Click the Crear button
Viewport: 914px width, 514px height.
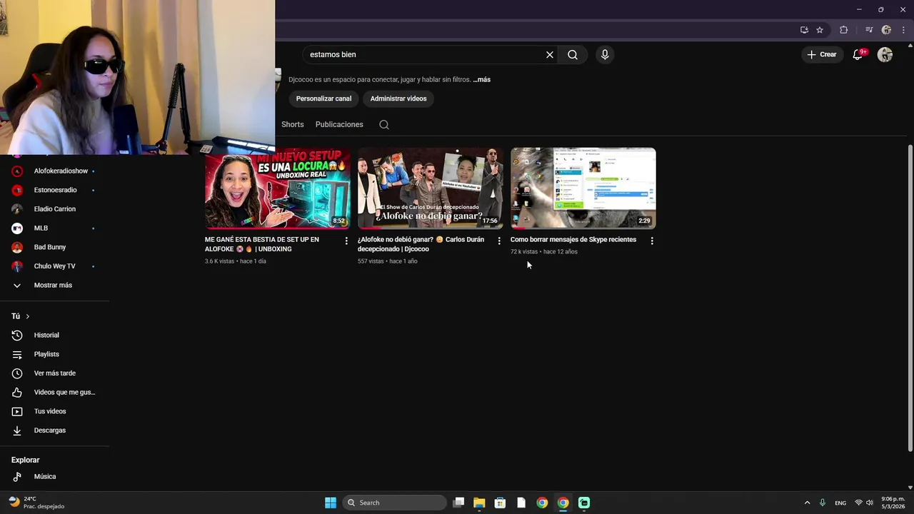[x=822, y=54]
